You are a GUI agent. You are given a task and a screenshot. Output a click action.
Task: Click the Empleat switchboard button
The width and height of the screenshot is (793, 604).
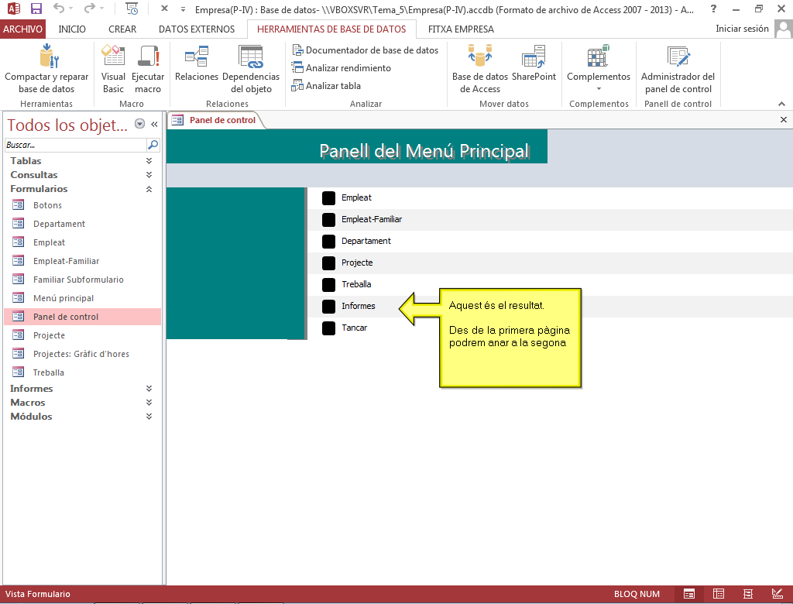click(x=328, y=197)
